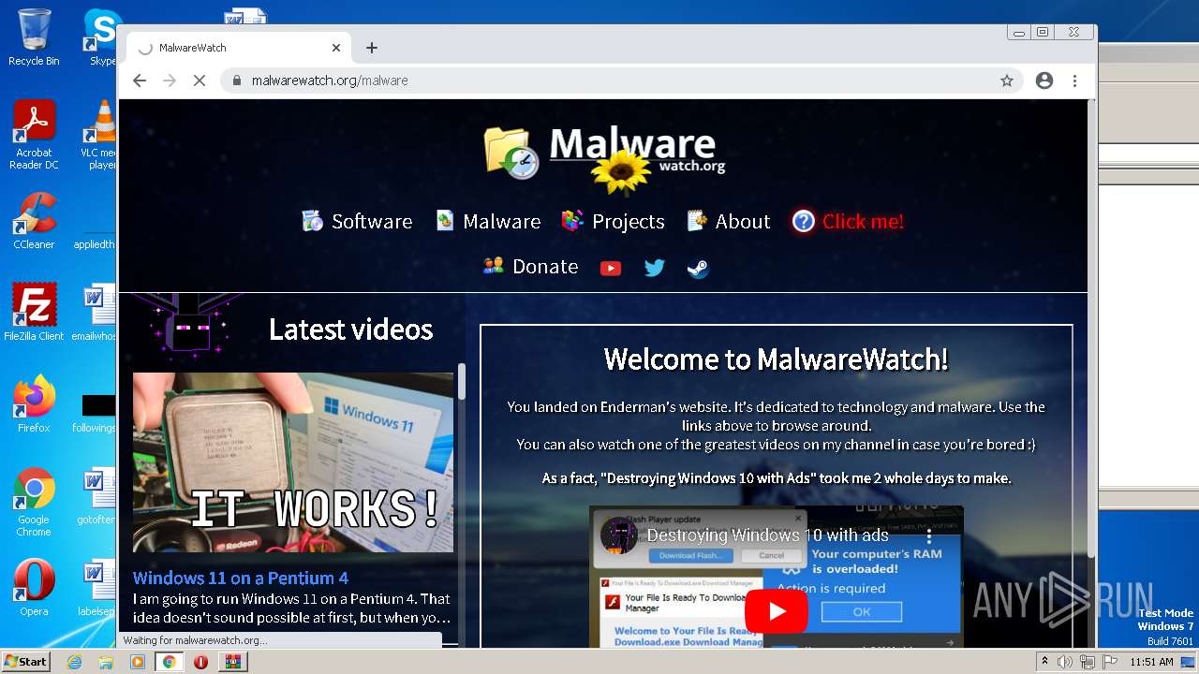Close the MalwareWatch tab
Viewport: 1199px width, 674px height.
coord(336,48)
